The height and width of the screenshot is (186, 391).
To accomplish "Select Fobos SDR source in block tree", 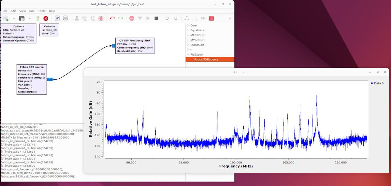I will 210,59.
